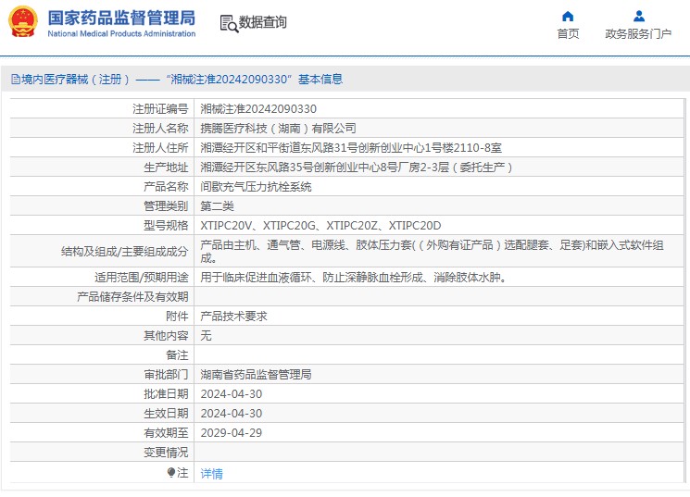Click the 适用范围 usage description
The height and width of the screenshot is (497, 690).
point(354,277)
